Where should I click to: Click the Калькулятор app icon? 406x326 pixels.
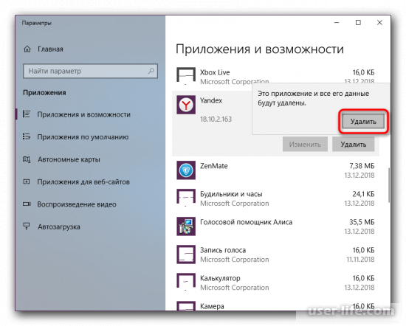coord(186,282)
